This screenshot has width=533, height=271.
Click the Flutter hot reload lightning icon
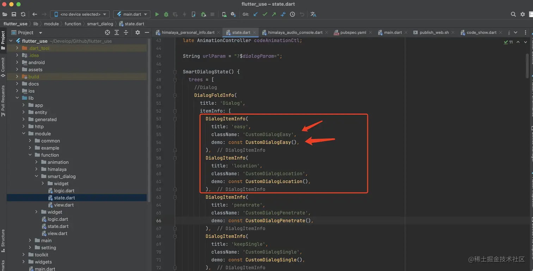point(184,14)
